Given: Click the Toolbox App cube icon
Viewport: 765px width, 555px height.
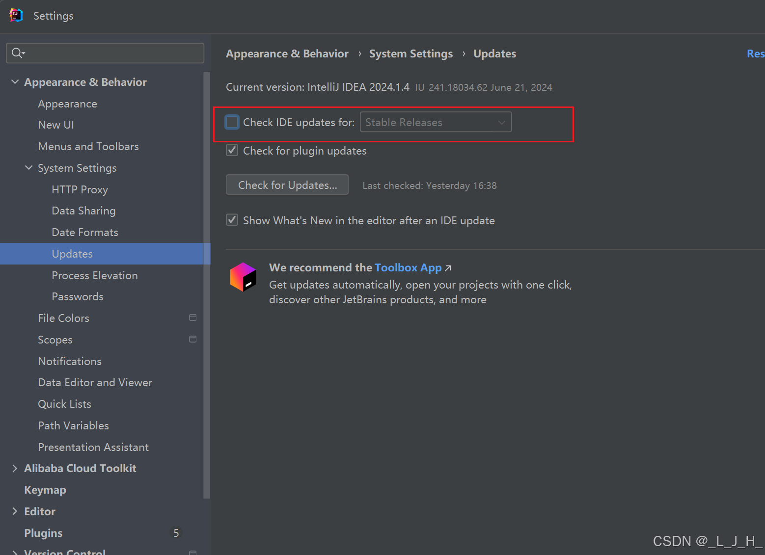Looking at the screenshot, I should tap(243, 277).
